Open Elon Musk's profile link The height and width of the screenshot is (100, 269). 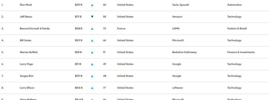point(26,5)
